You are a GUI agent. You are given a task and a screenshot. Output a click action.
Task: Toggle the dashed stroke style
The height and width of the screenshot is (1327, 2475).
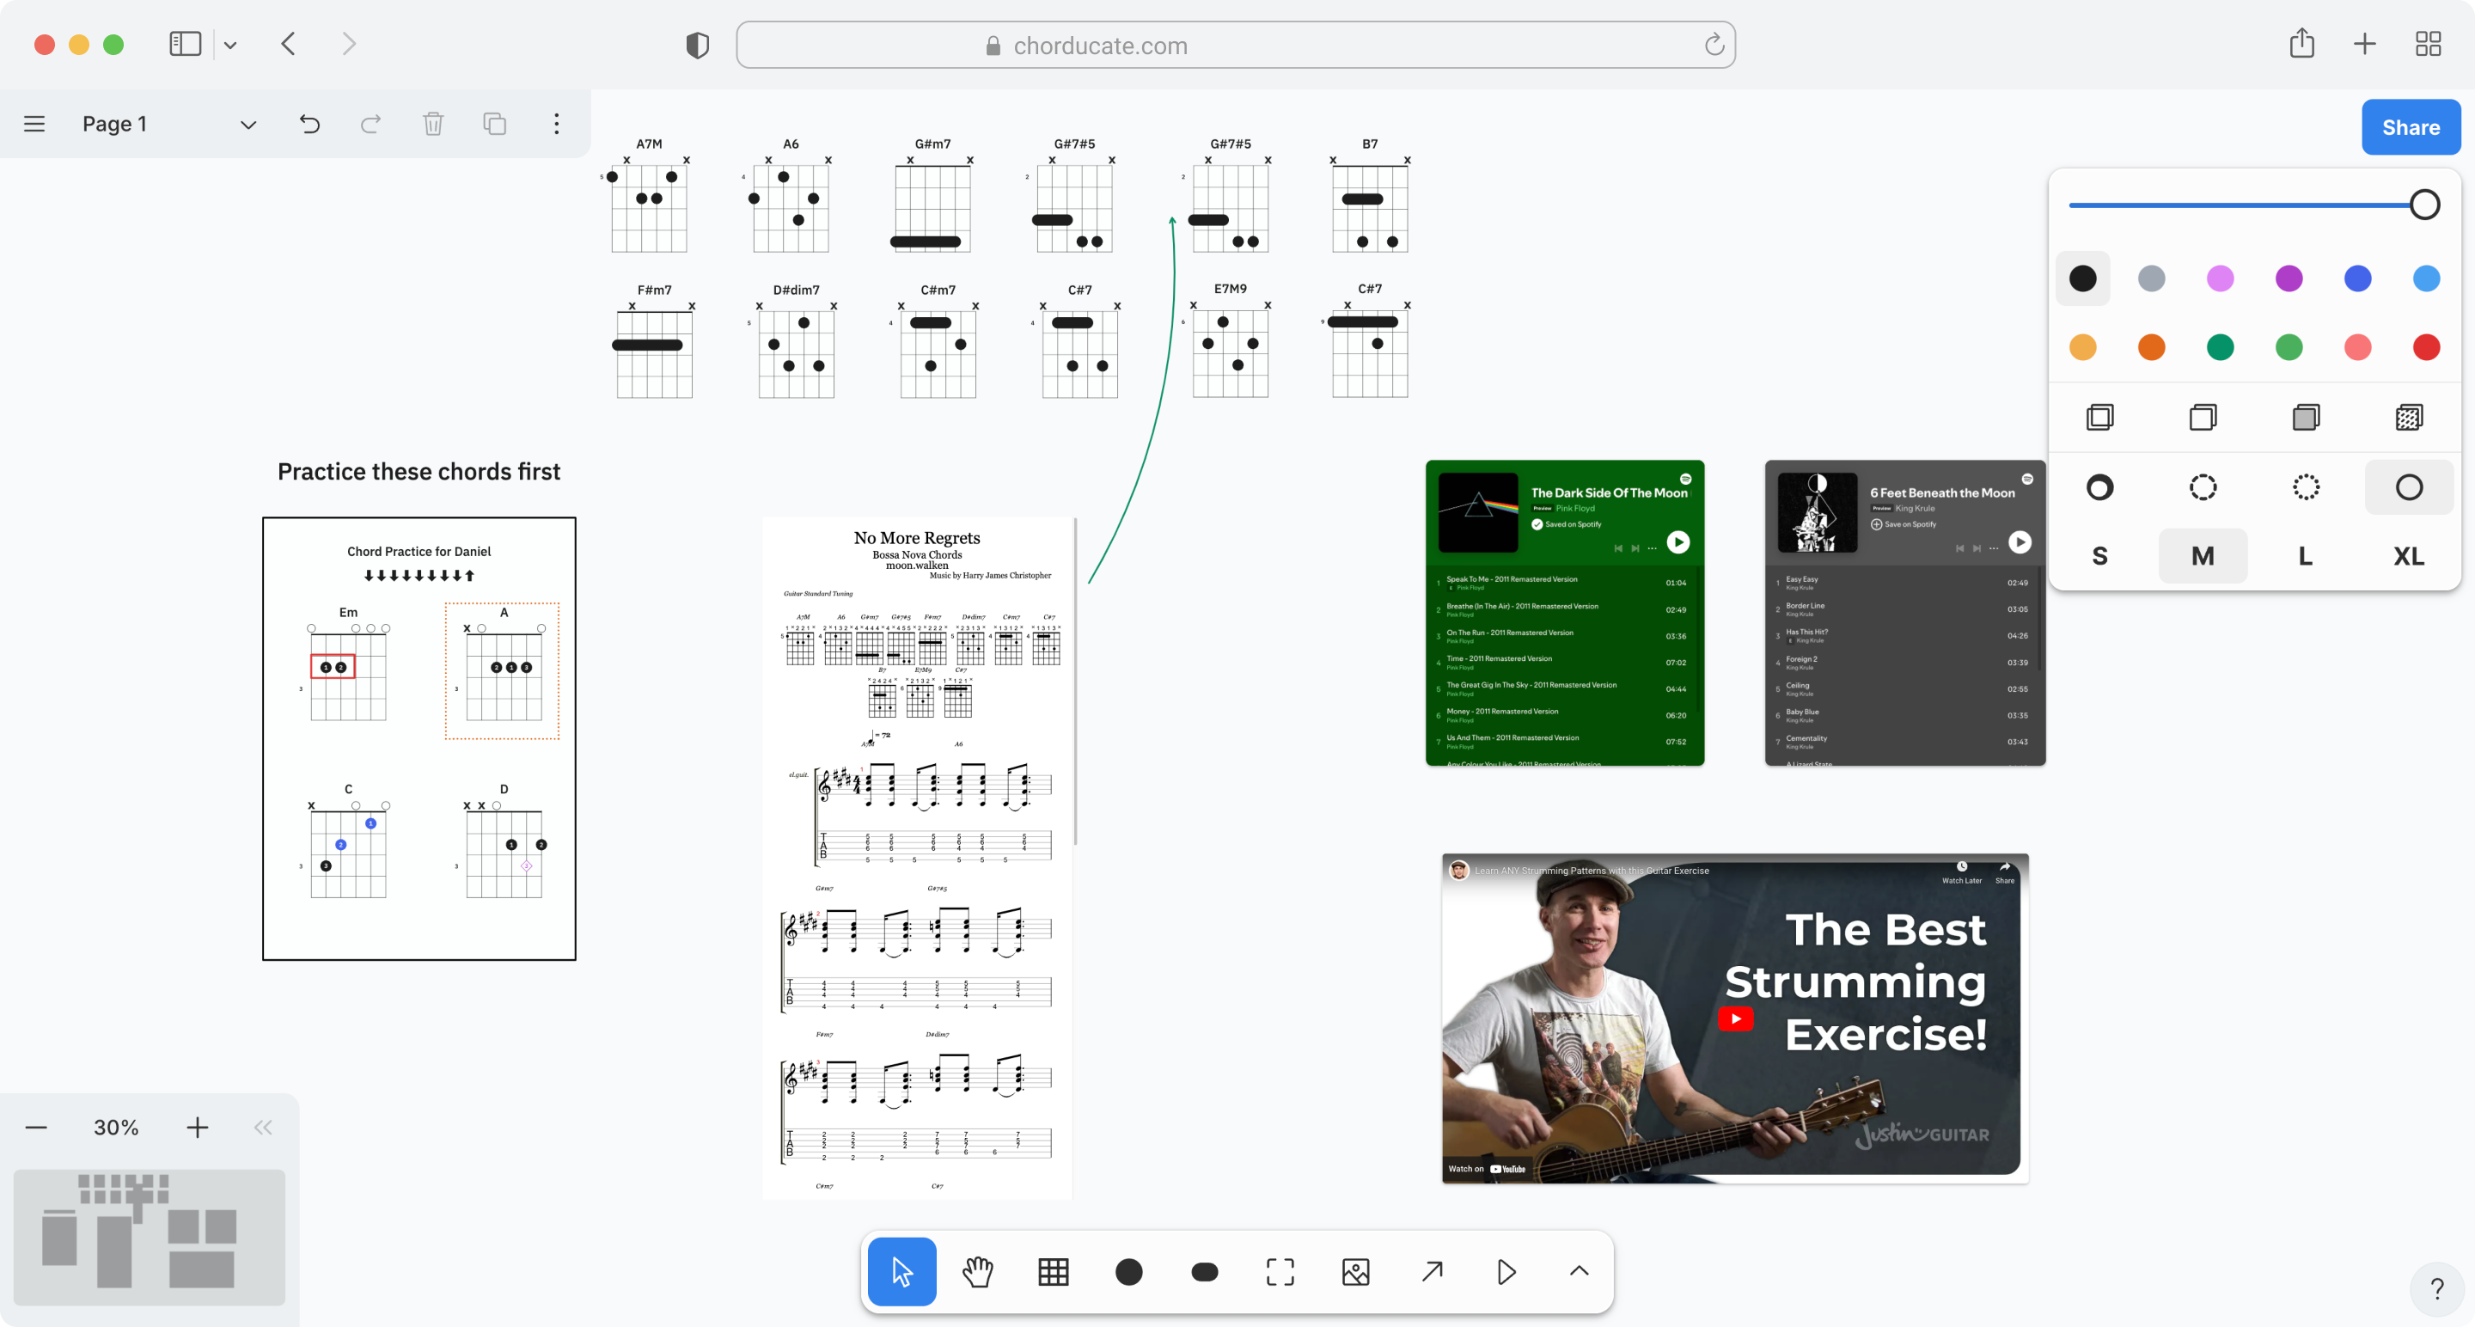2203,486
